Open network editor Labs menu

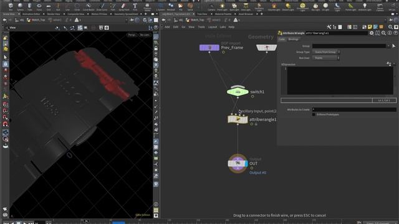click(x=223, y=27)
